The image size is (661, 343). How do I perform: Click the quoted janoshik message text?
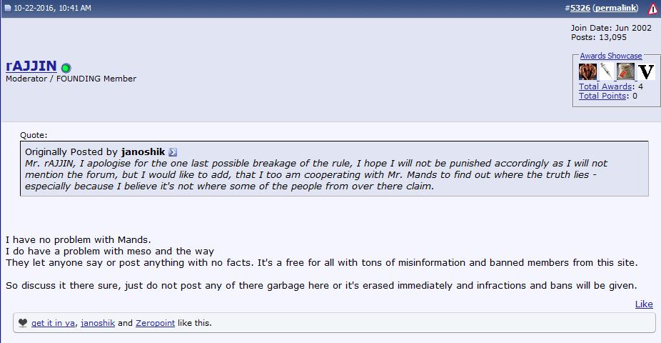314,174
